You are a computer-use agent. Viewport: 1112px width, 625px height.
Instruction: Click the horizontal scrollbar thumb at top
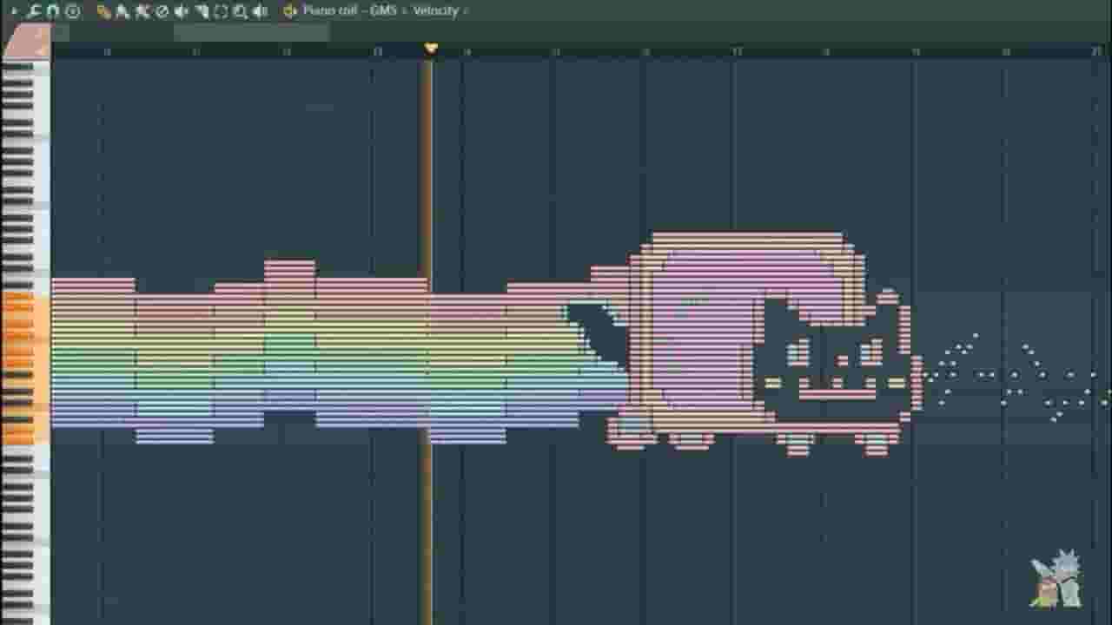click(252, 33)
